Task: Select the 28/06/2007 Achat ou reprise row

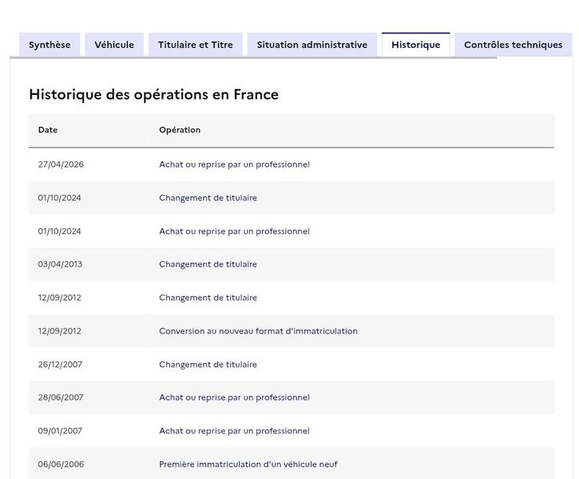Action: coord(291,398)
